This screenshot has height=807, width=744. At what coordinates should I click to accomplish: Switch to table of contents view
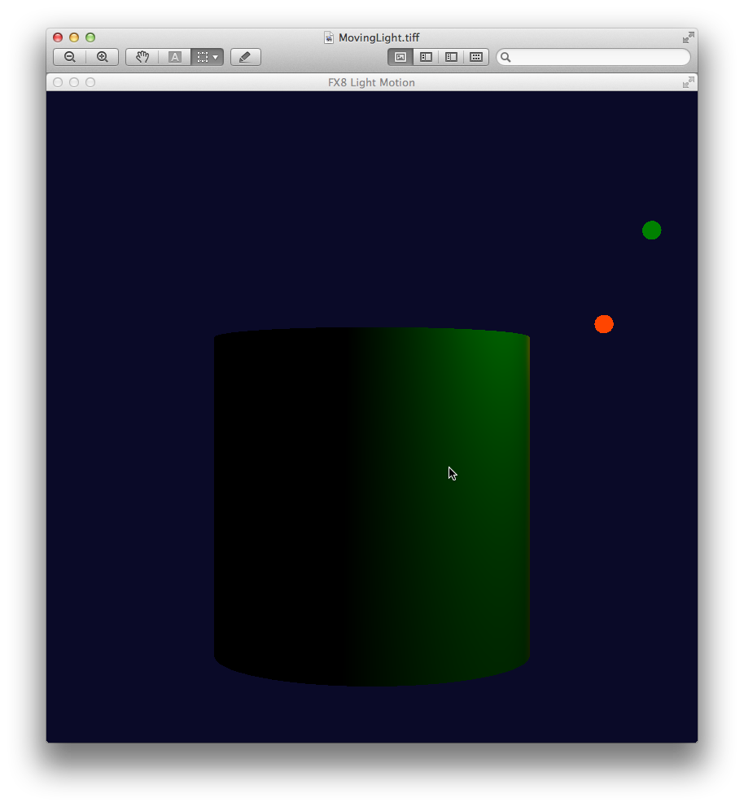[451, 57]
